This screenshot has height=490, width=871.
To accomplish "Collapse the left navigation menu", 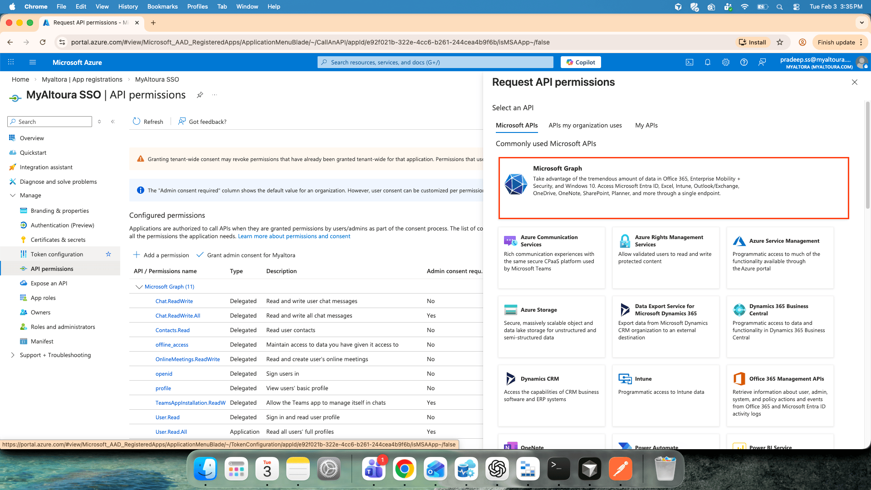I will coord(113,122).
